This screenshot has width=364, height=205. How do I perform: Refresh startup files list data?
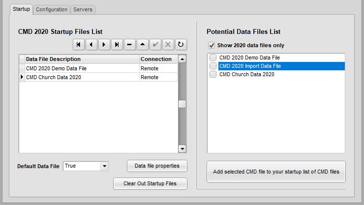click(x=181, y=45)
